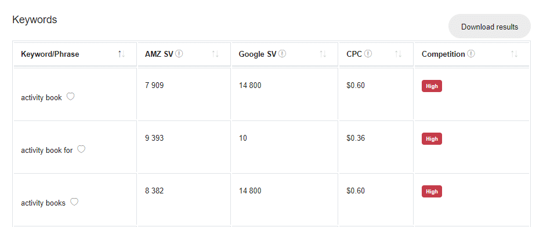Sort by Competition column arrows

pyautogui.click(x=514, y=54)
